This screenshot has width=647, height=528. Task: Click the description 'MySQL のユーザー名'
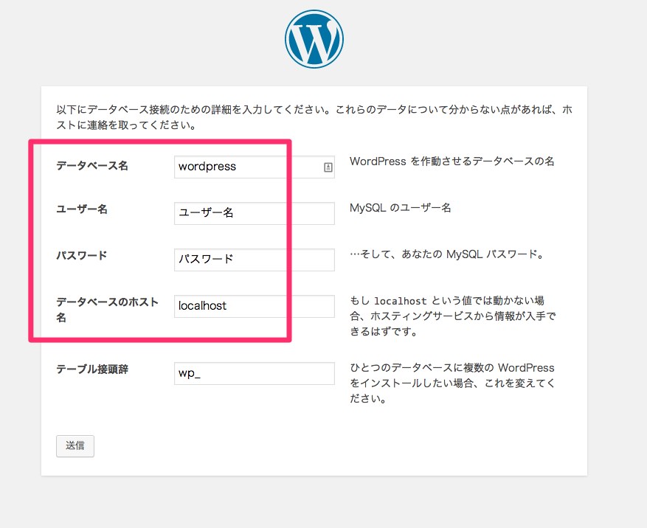coord(401,207)
